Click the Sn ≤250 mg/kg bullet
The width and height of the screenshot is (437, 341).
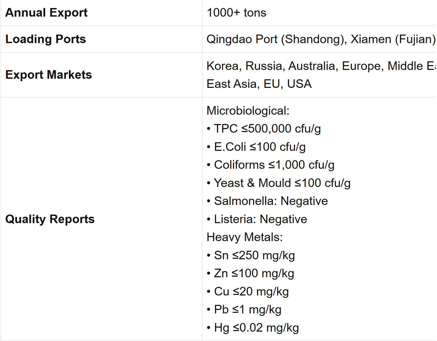click(251, 255)
